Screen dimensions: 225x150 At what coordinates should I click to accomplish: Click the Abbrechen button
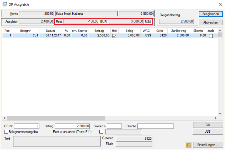(x=211, y=22)
